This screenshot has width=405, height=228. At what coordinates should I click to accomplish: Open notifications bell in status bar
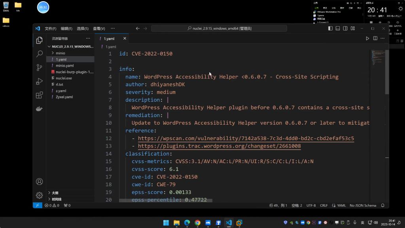[383, 205]
